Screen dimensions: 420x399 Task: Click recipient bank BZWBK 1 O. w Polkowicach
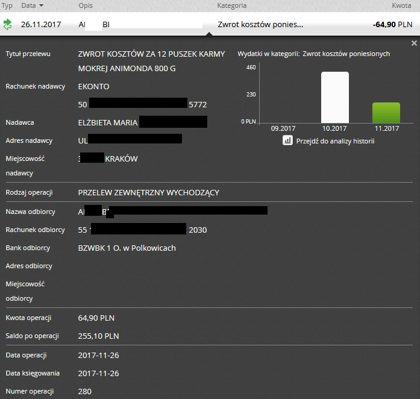(127, 248)
